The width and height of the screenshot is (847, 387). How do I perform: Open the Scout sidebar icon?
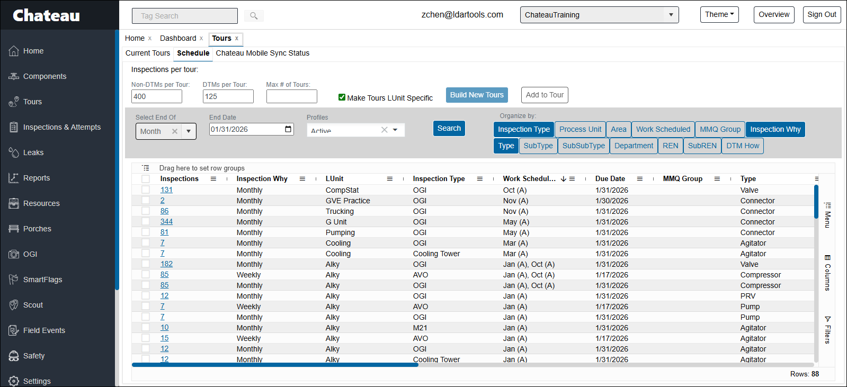point(14,305)
